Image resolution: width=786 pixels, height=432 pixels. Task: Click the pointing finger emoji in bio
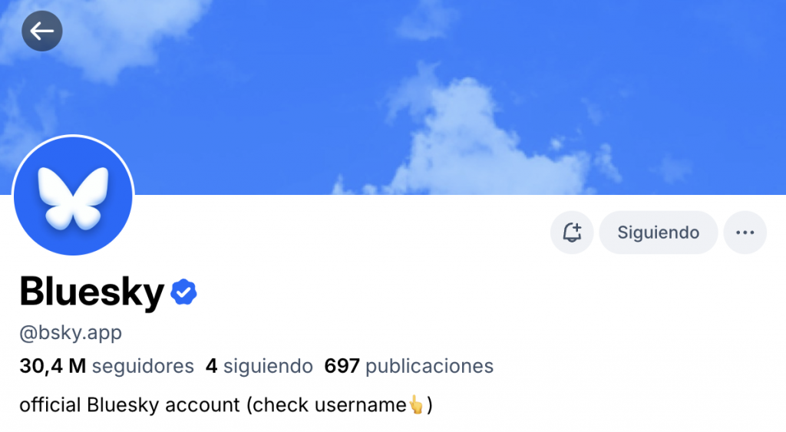pyautogui.click(x=416, y=404)
